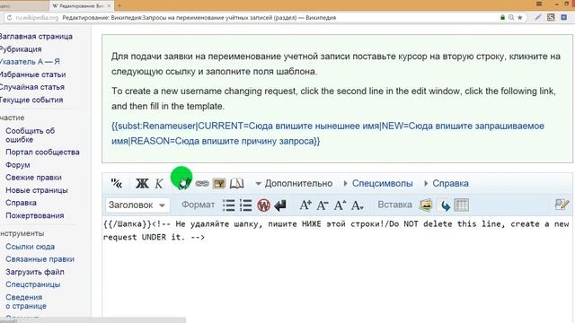Bookmark this page with the star
Viewport: 575px width, 323px height.
pos(519,17)
